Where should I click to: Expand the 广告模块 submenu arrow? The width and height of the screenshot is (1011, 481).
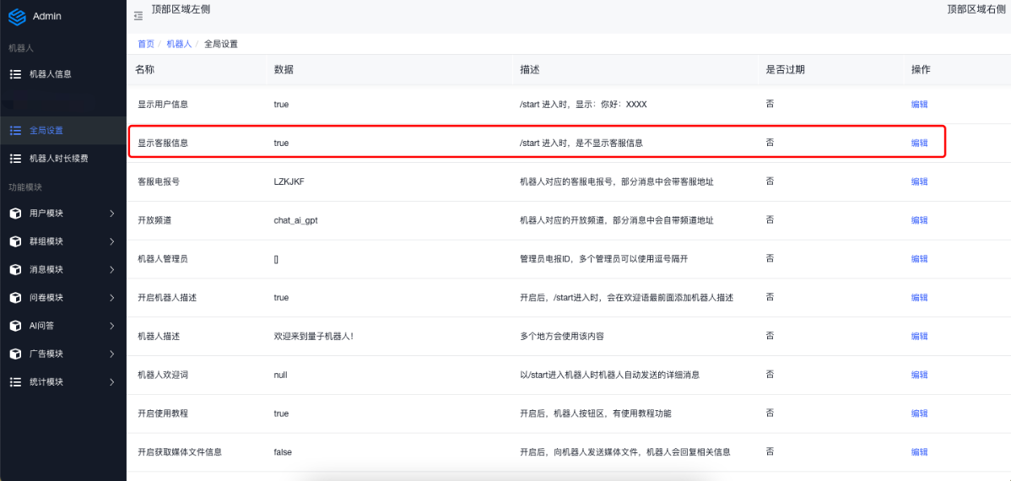click(112, 354)
